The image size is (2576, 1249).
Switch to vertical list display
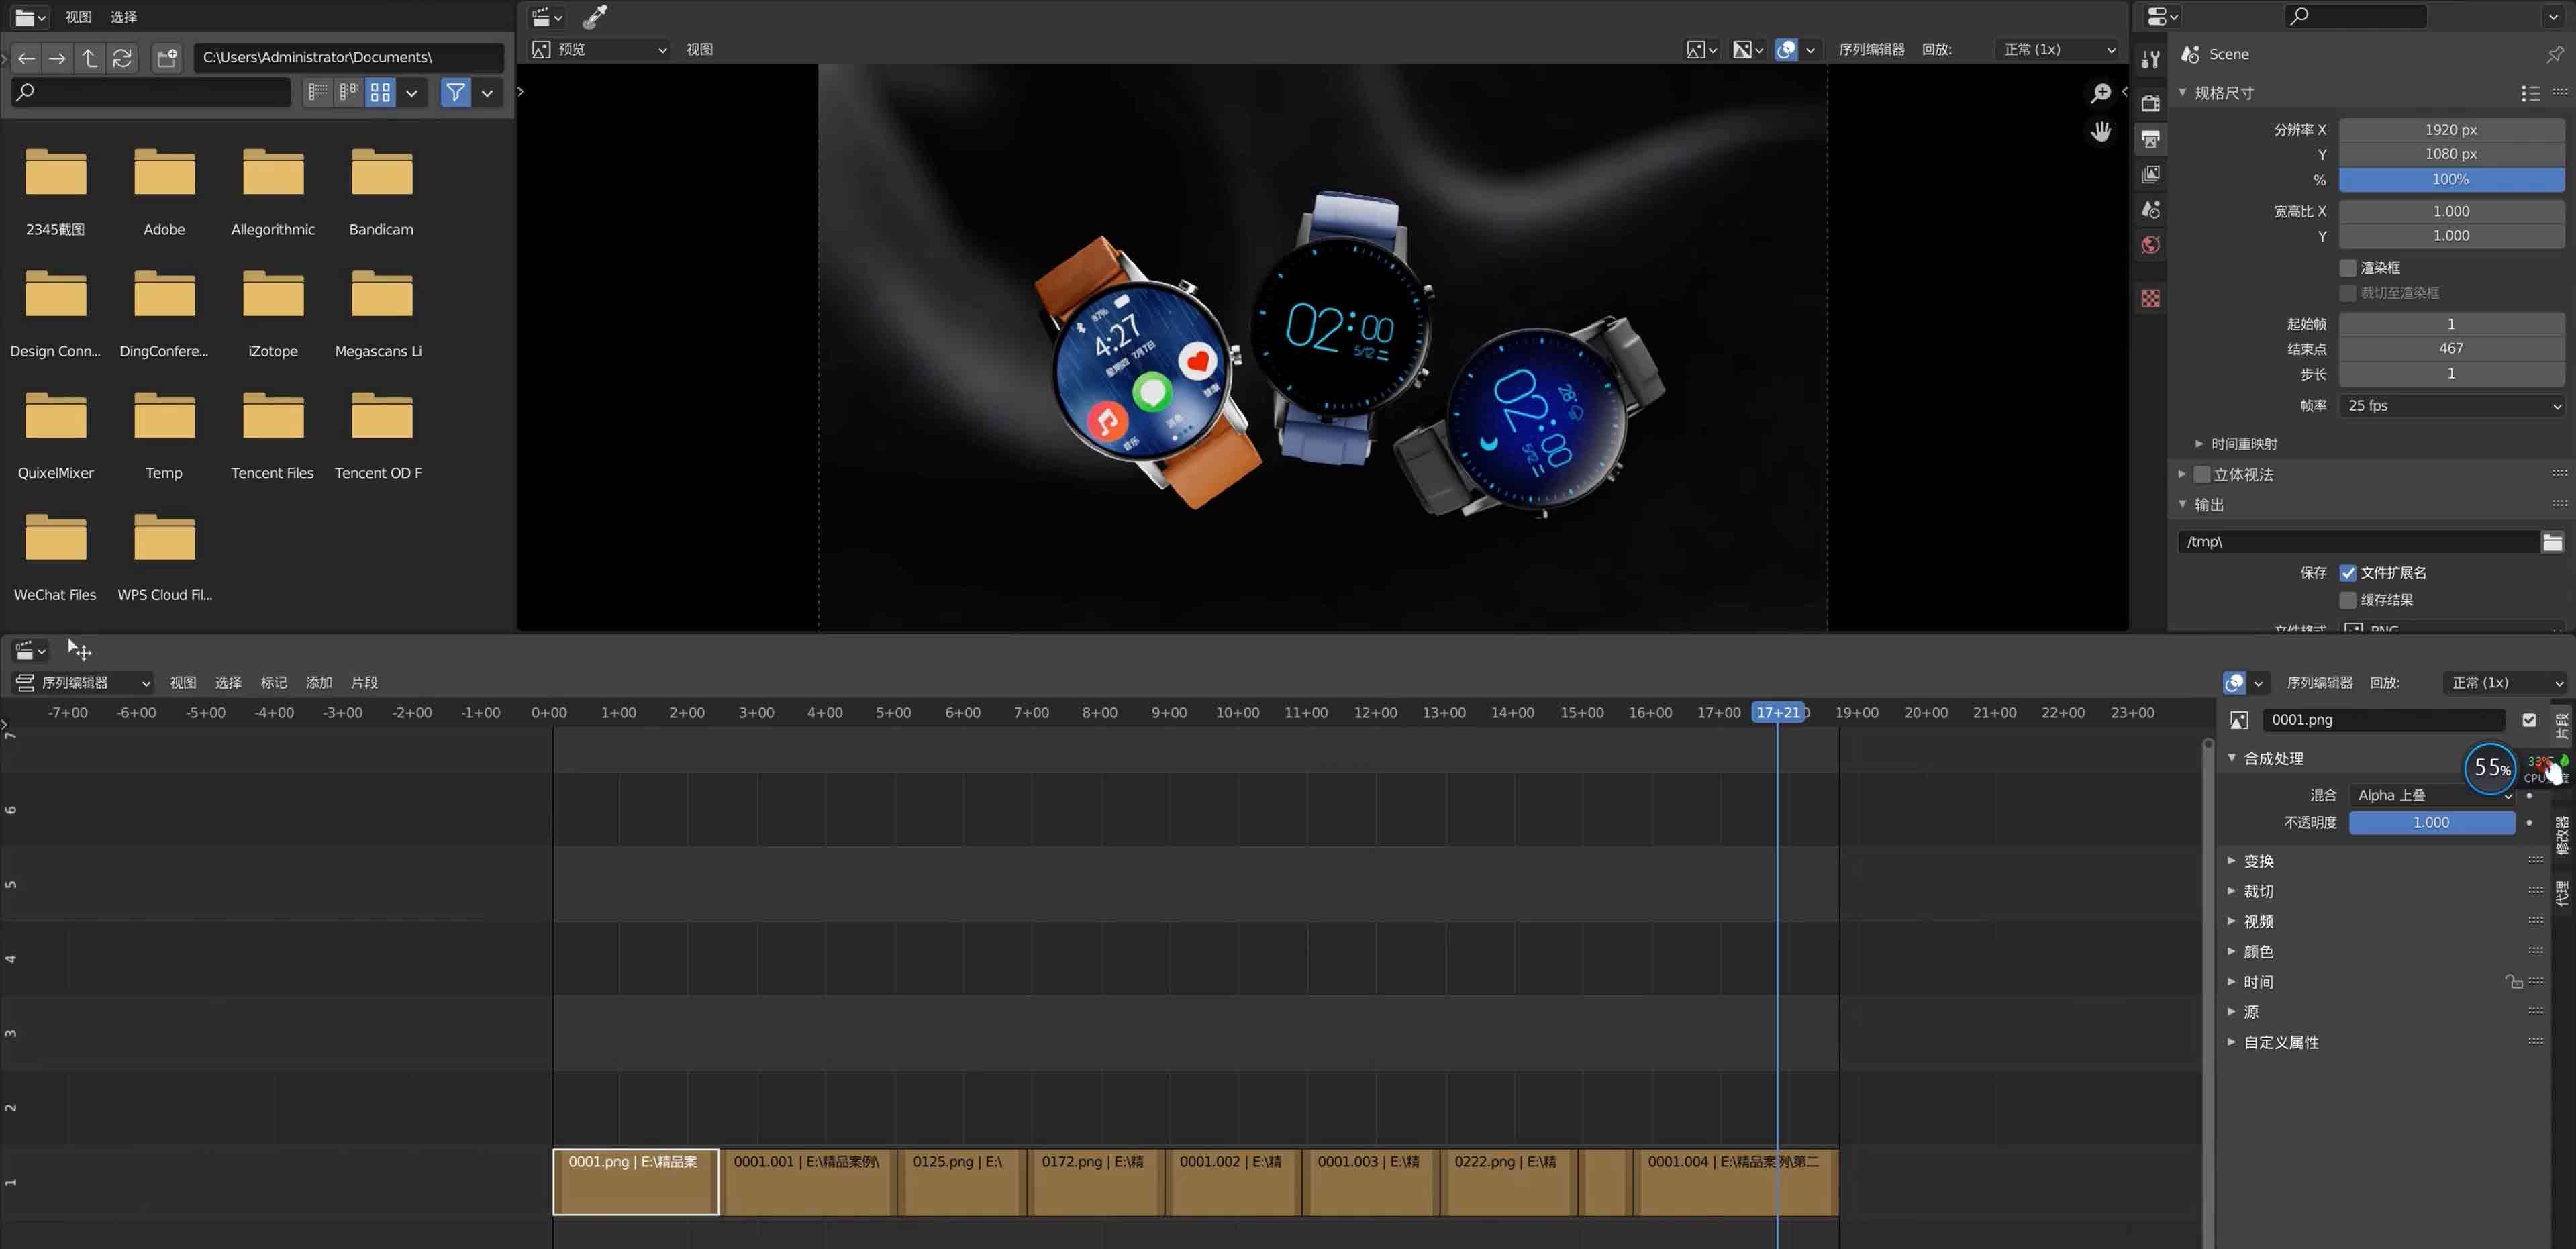[318, 92]
